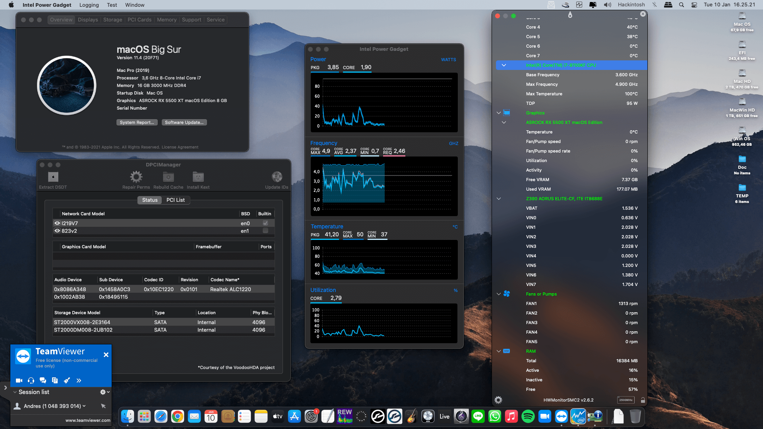Collapse the Fans or Pumps section

[x=499, y=294]
